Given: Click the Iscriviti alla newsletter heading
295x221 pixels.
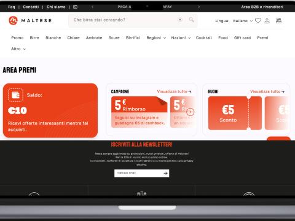Looking at the screenshot, I should click(141, 144).
